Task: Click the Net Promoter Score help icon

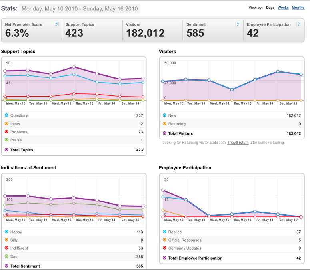Action: pyautogui.click(x=56, y=24)
